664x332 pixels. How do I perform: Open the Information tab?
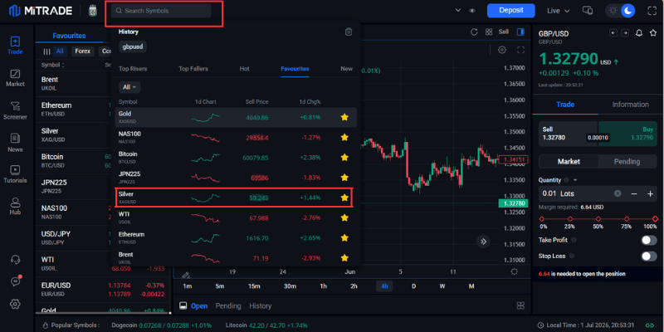(x=630, y=105)
